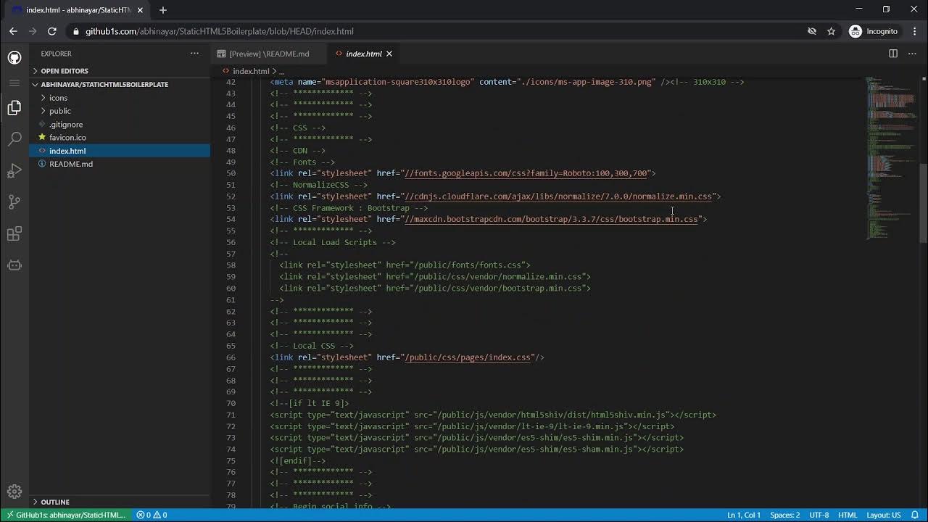Open errors and warnings count in status bar
This screenshot has width=928, height=522.
pos(152,515)
